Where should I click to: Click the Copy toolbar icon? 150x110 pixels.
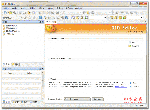[x=44, y=13]
